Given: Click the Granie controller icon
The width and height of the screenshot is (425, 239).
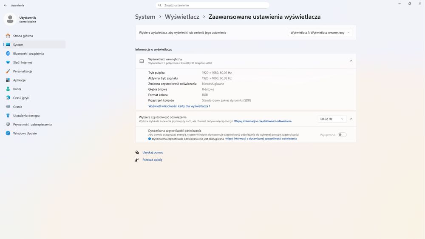Looking at the screenshot, I should pos(8,107).
